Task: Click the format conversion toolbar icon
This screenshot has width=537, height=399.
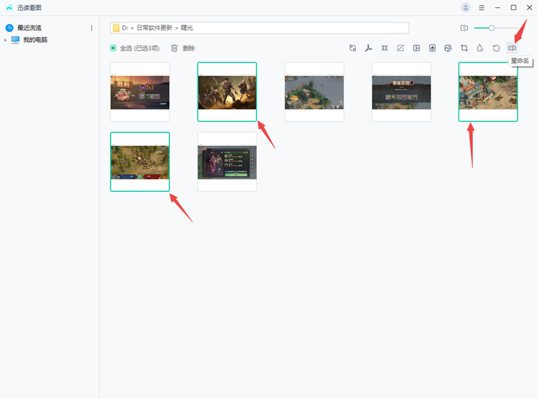Action: (353, 48)
